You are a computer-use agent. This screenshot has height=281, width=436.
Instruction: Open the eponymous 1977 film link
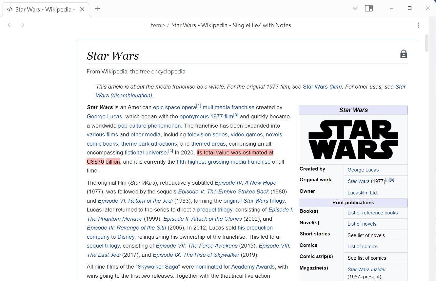tap(206, 116)
